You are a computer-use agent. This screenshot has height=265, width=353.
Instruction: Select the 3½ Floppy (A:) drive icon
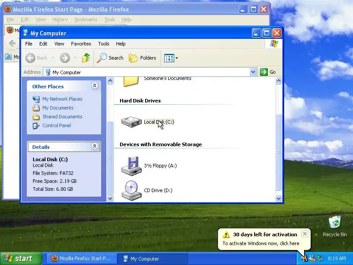131,166
